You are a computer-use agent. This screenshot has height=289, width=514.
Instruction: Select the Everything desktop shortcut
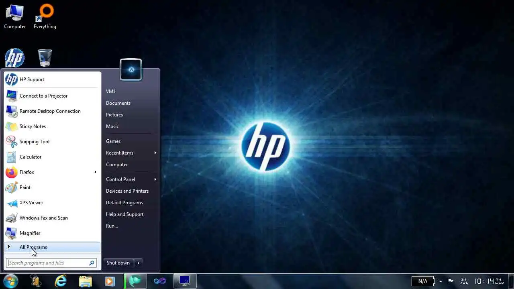(45, 17)
